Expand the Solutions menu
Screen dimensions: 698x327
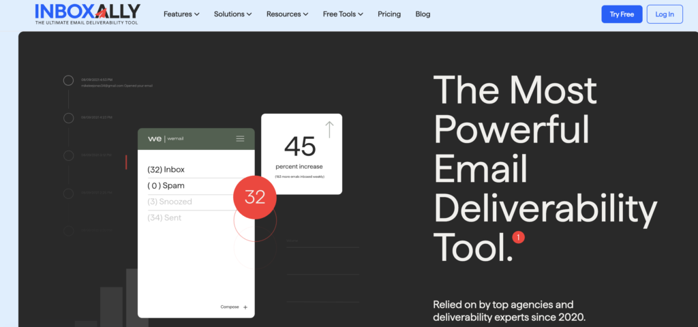click(233, 14)
